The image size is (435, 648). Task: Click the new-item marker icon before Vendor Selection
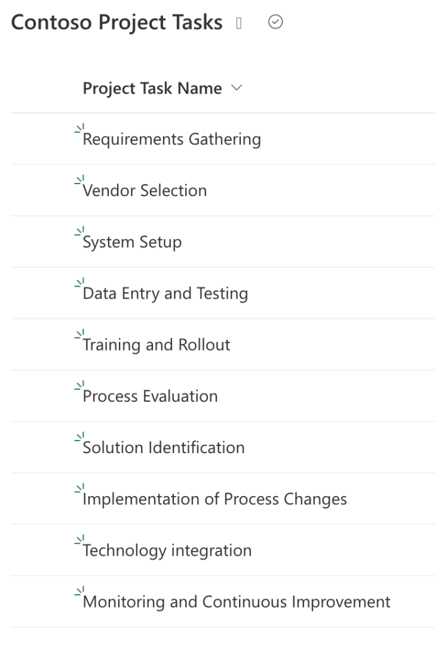79,181
